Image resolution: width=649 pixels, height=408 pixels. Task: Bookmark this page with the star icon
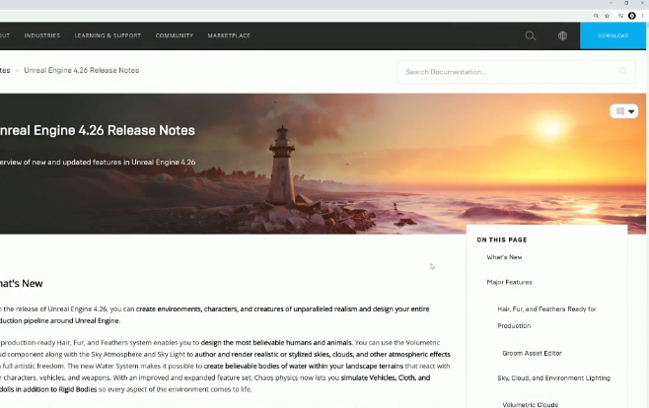point(608,16)
